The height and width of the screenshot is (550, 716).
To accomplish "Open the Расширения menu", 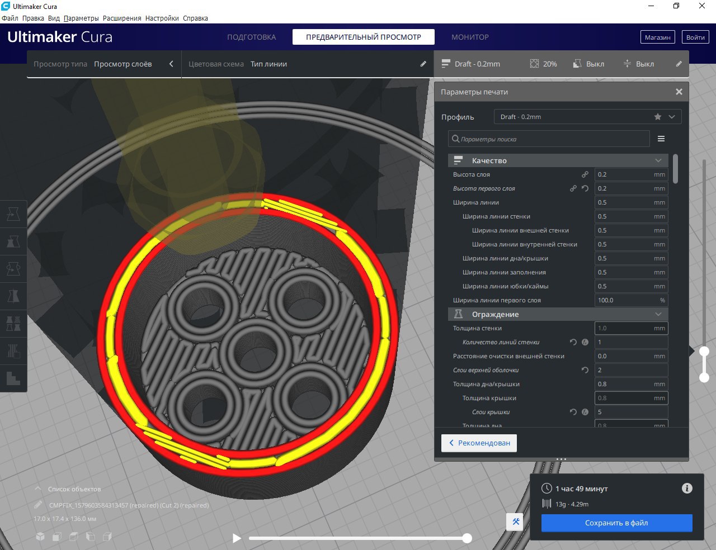I will (x=122, y=18).
